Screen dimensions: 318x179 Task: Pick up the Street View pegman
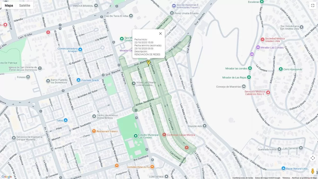point(313,171)
